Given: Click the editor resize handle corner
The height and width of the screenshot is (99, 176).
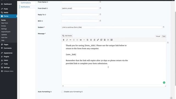Looking at the screenshot, I should coord(165,86).
